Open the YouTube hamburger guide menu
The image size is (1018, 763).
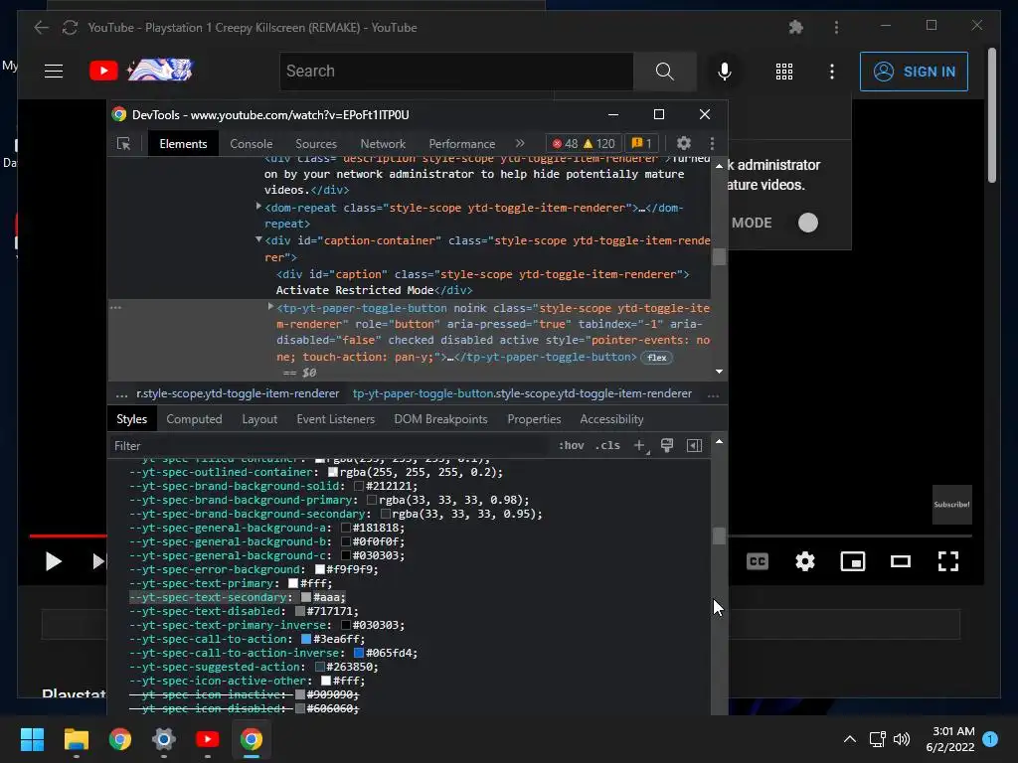click(x=54, y=71)
